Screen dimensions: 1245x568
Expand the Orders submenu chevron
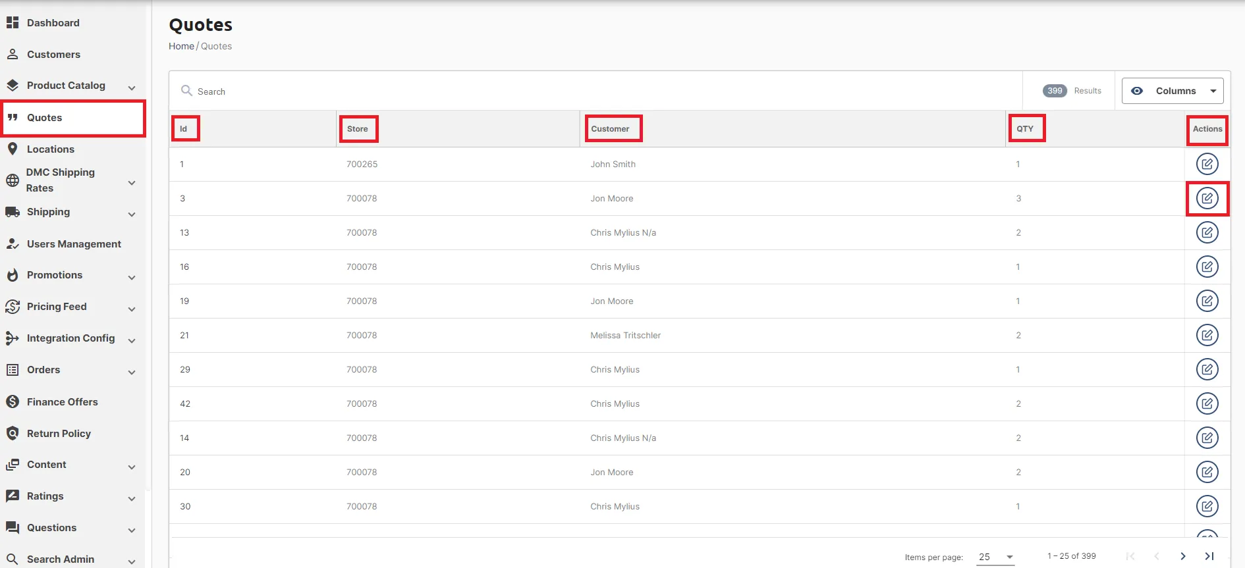pos(132,372)
